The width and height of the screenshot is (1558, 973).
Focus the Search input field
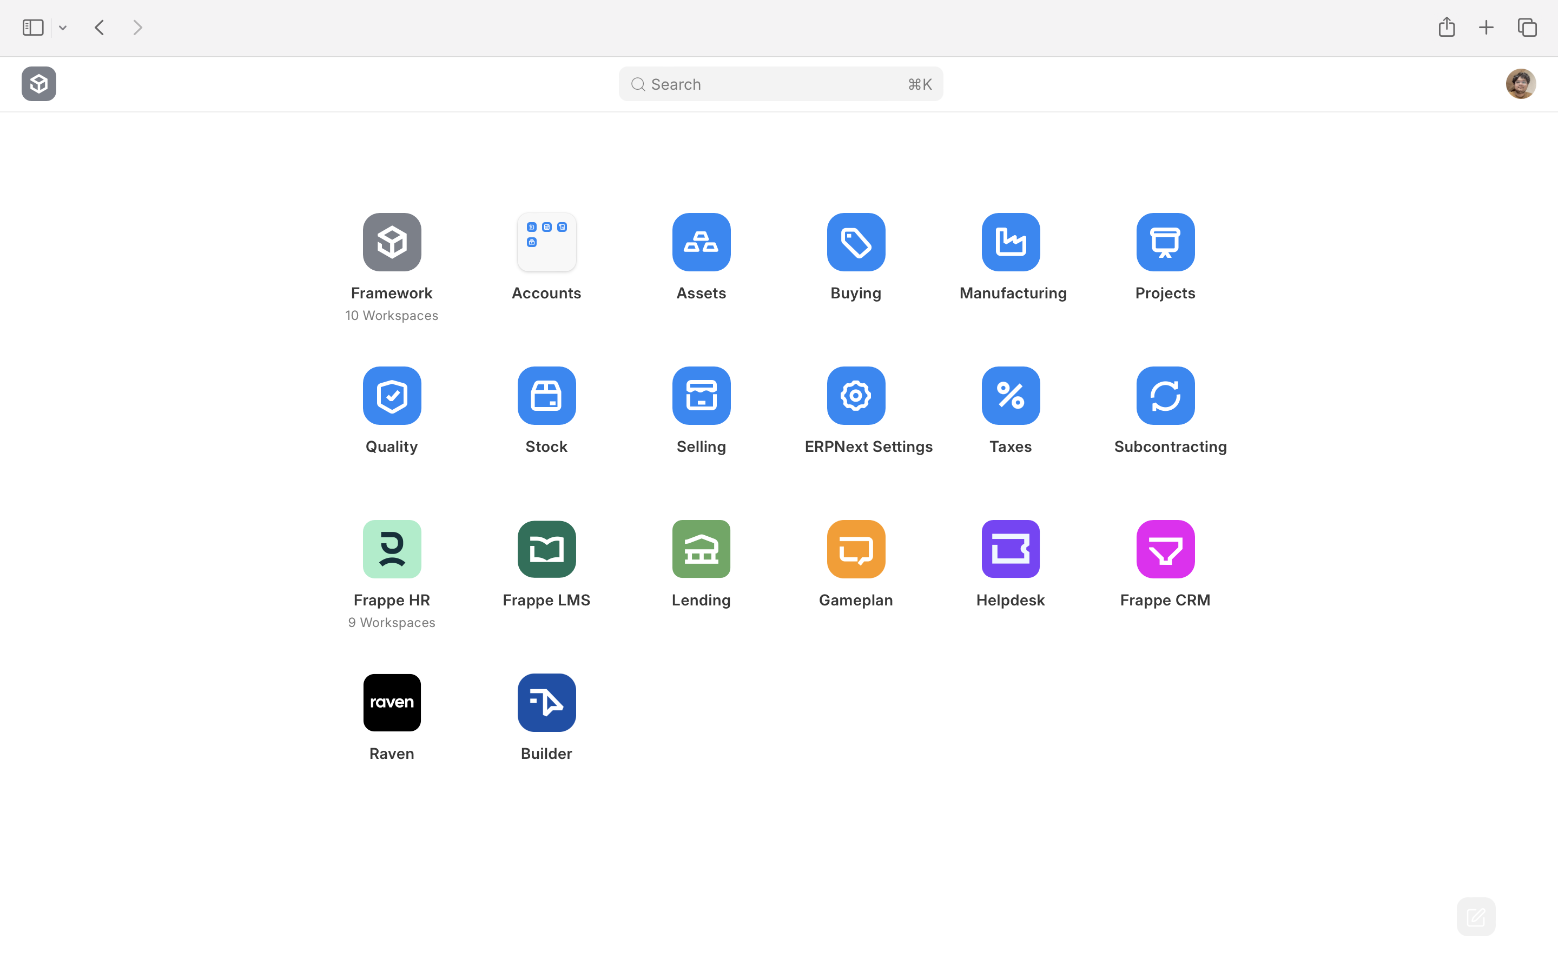[x=780, y=84]
